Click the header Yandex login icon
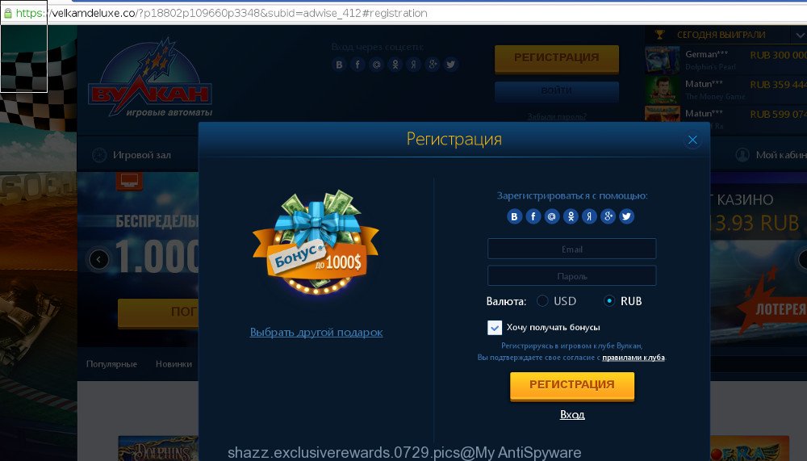 (413, 65)
